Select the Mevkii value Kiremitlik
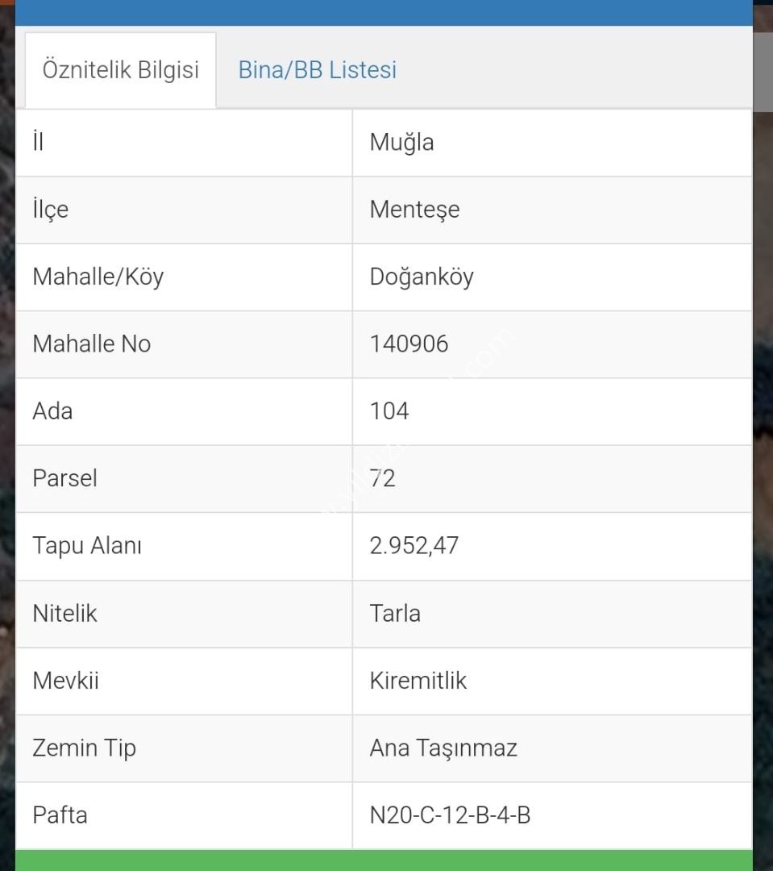The image size is (773, 871). pos(418,681)
